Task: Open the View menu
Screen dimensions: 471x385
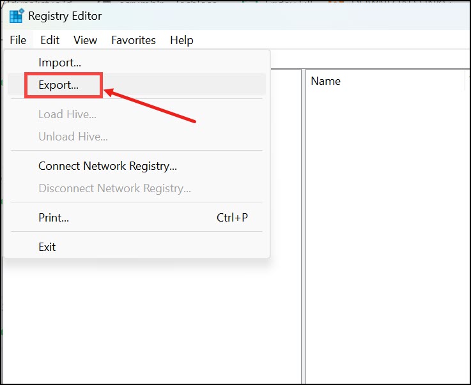Action: coord(85,40)
